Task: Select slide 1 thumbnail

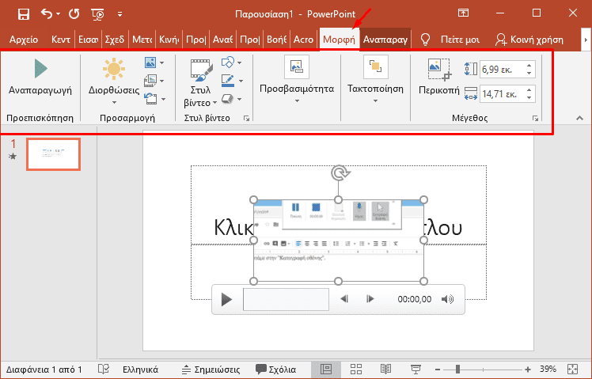Action: point(53,154)
